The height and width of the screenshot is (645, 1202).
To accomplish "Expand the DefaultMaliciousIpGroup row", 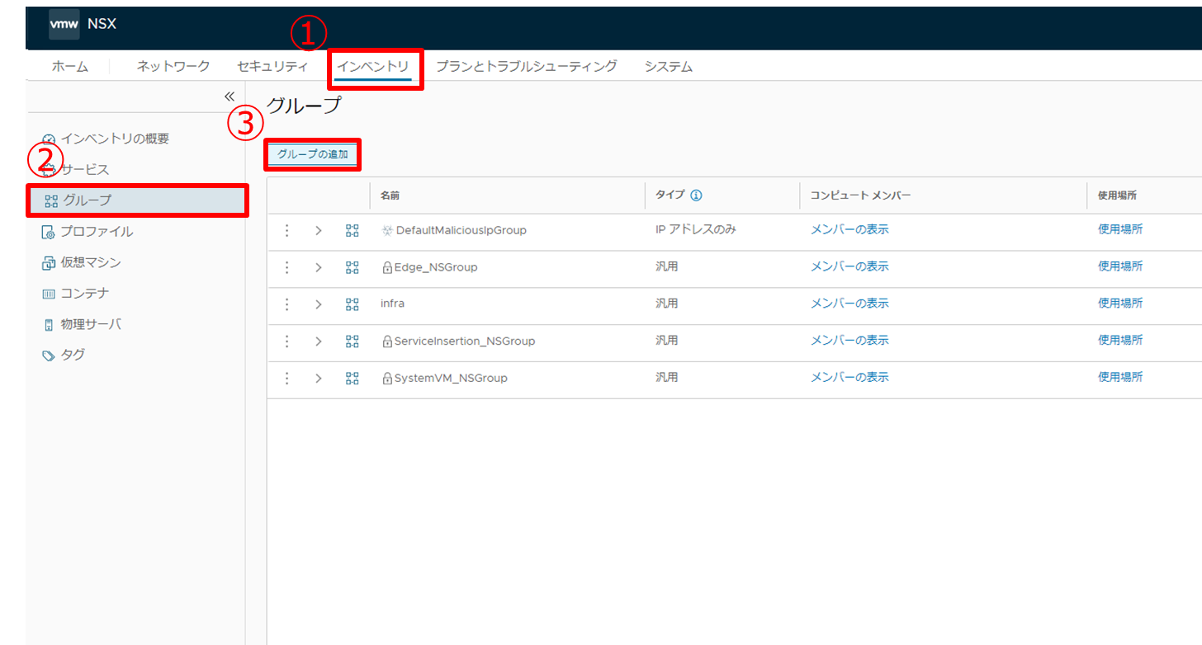I will (319, 231).
